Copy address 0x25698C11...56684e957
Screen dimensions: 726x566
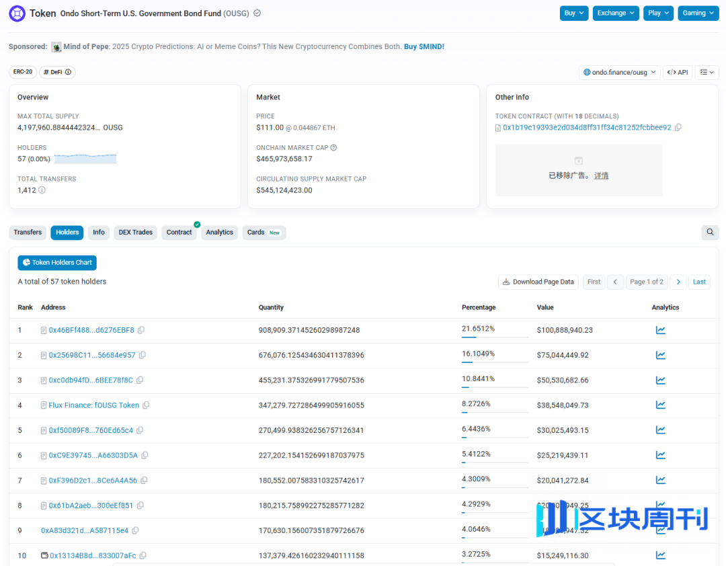pyautogui.click(x=143, y=355)
